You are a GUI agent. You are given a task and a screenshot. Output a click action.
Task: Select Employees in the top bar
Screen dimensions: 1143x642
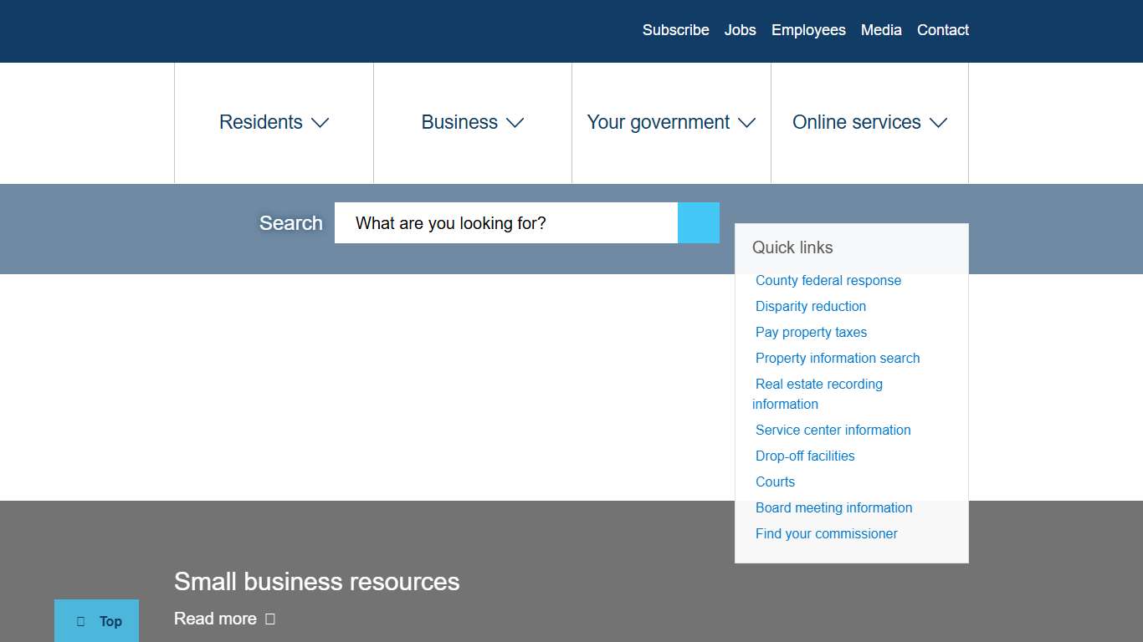808,30
